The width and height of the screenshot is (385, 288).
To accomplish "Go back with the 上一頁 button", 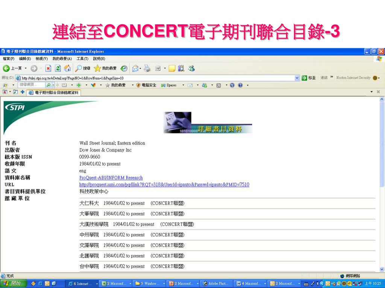I will pos(13,68).
